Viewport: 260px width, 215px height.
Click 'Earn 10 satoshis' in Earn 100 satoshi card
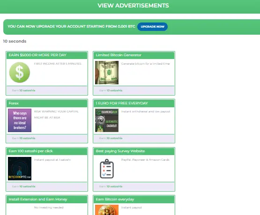coord(24,186)
